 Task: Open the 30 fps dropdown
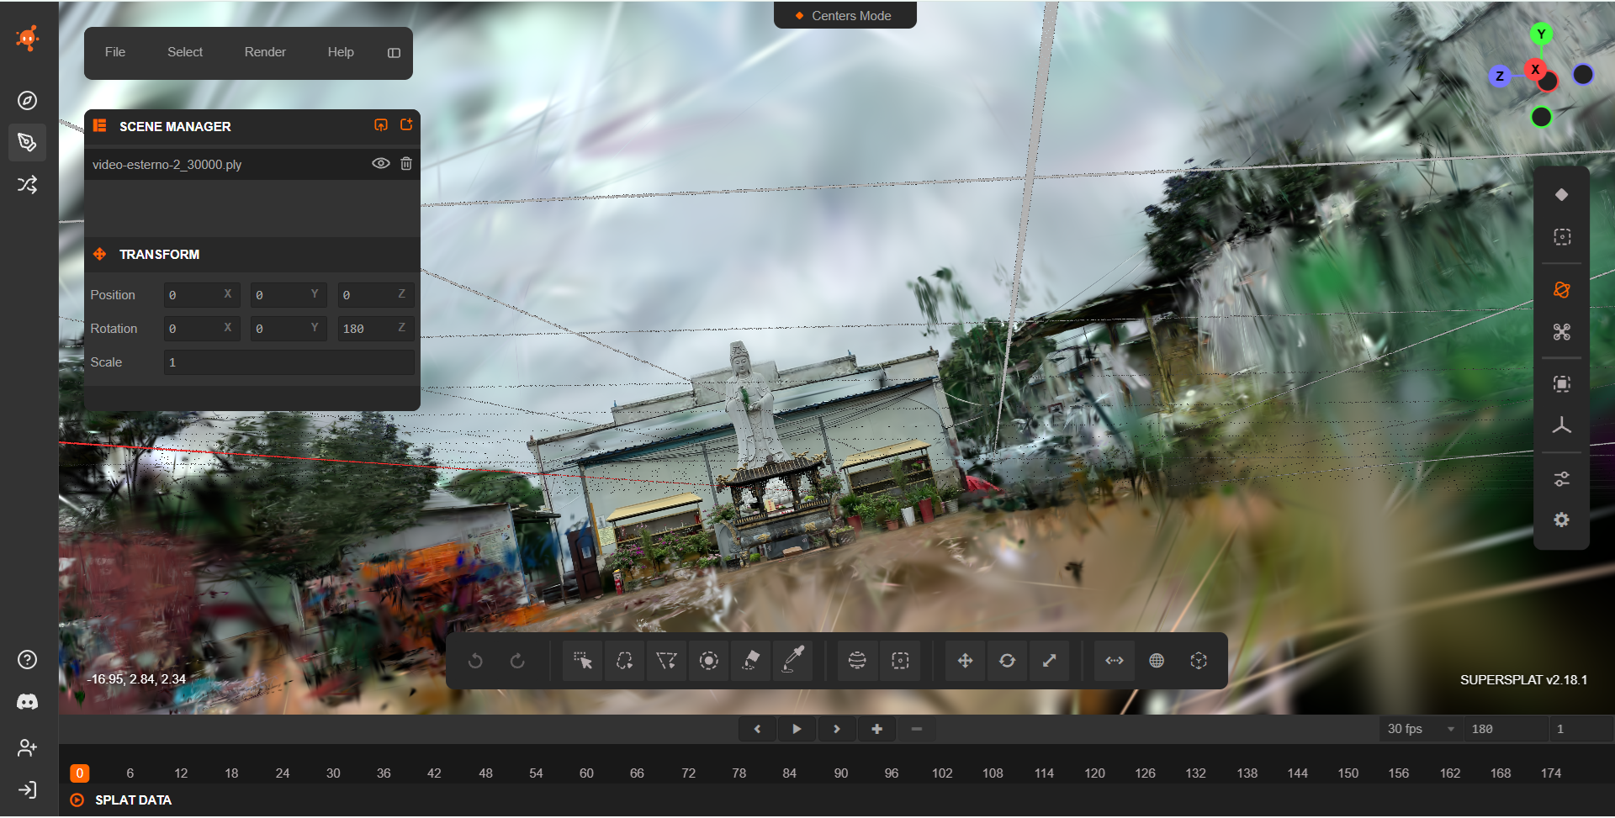1421,729
